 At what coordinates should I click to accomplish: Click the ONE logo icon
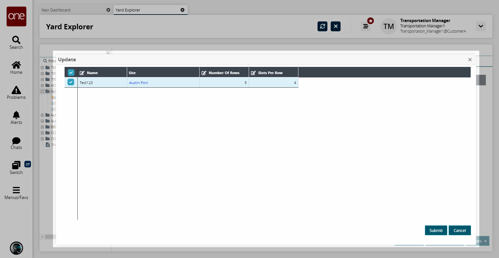[16, 16]
